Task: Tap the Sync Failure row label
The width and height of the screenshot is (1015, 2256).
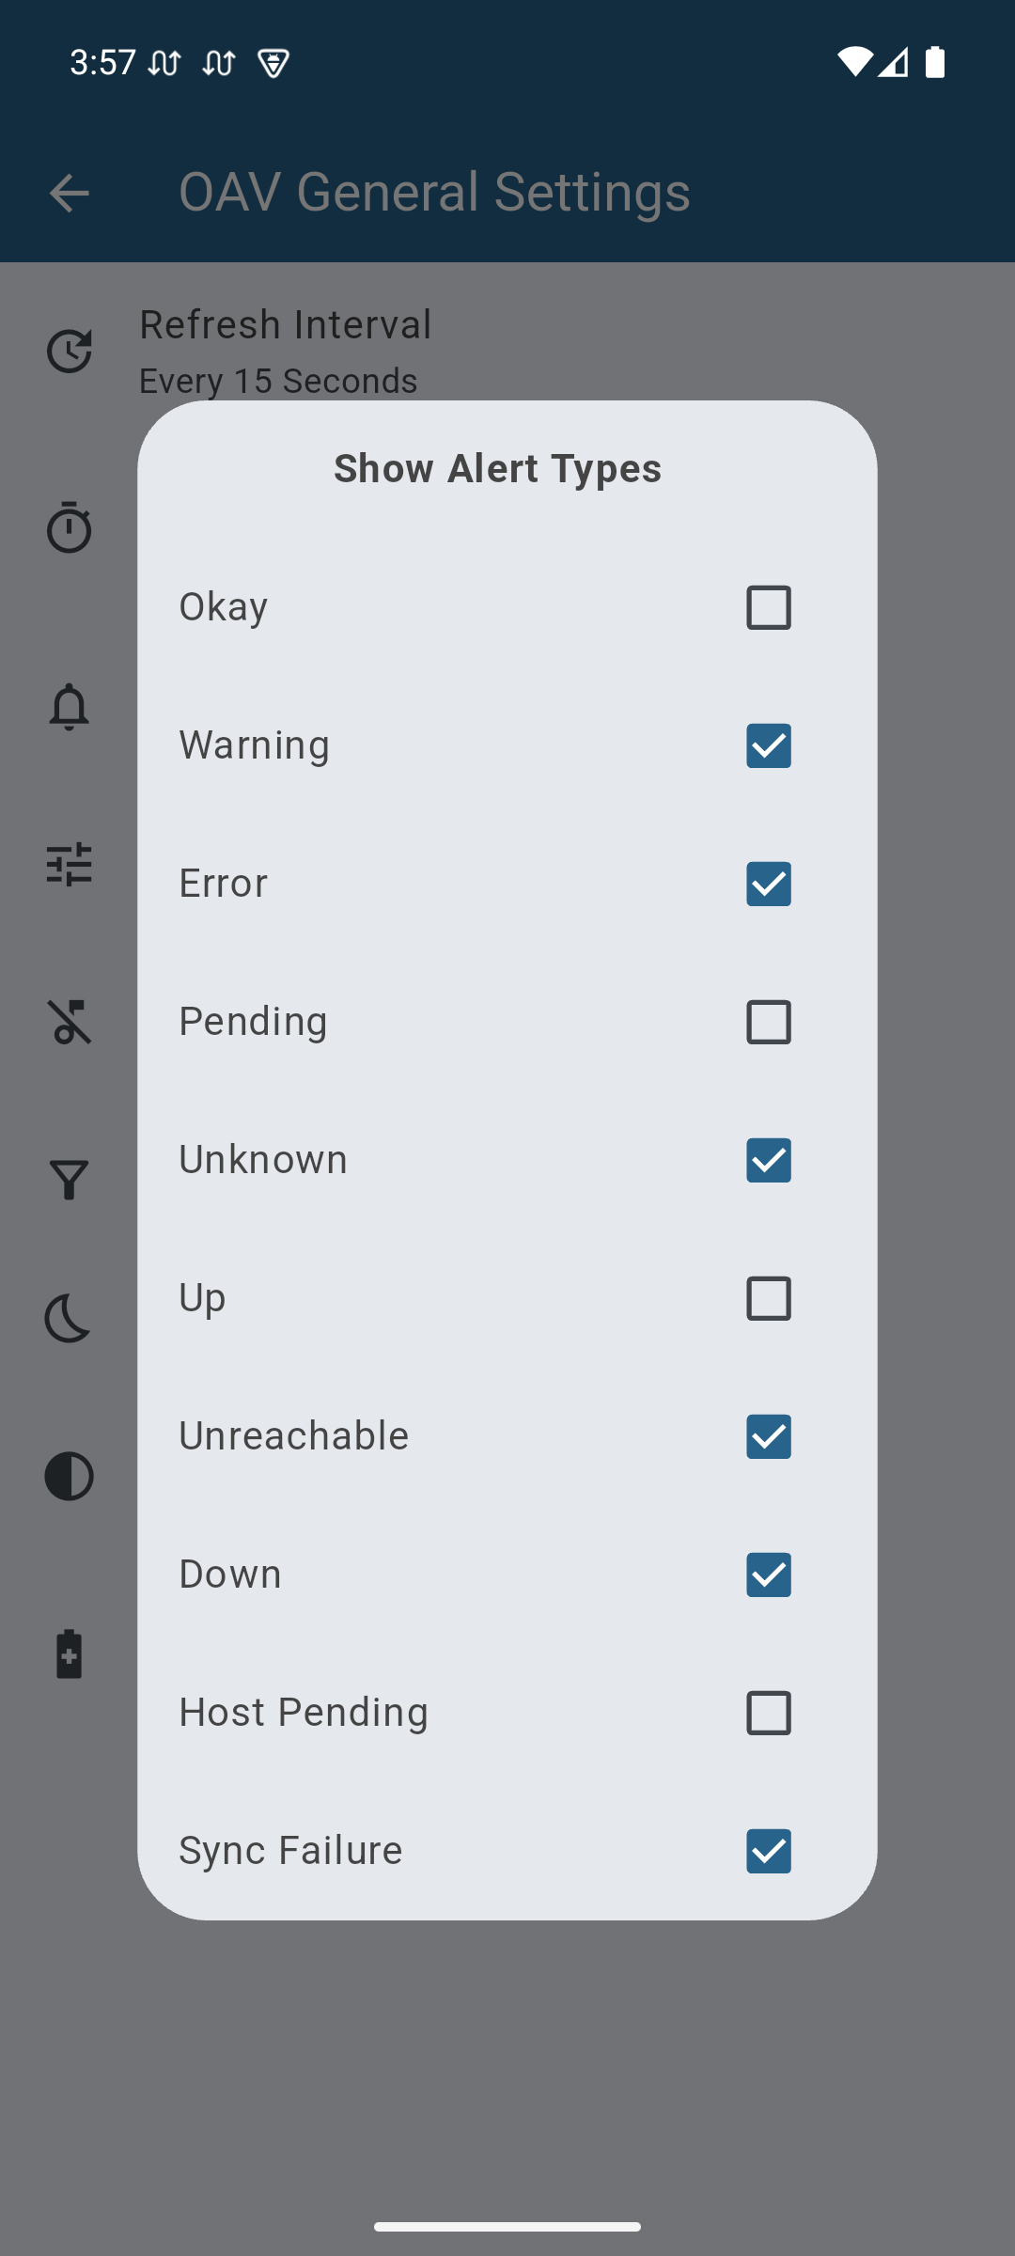Action: pyautogui.click(x=290, y=1850)
